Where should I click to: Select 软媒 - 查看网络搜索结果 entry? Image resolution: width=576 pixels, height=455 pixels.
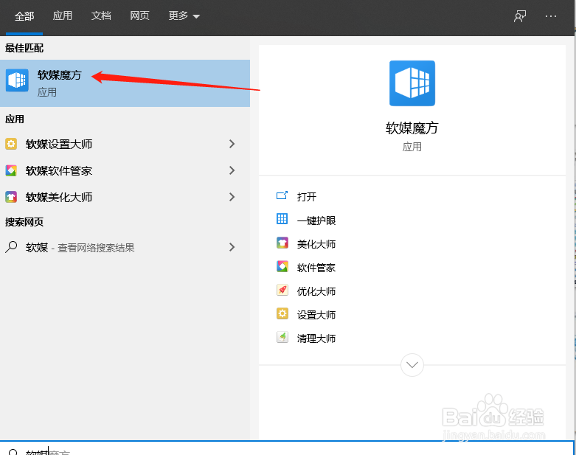pos(80,248)
